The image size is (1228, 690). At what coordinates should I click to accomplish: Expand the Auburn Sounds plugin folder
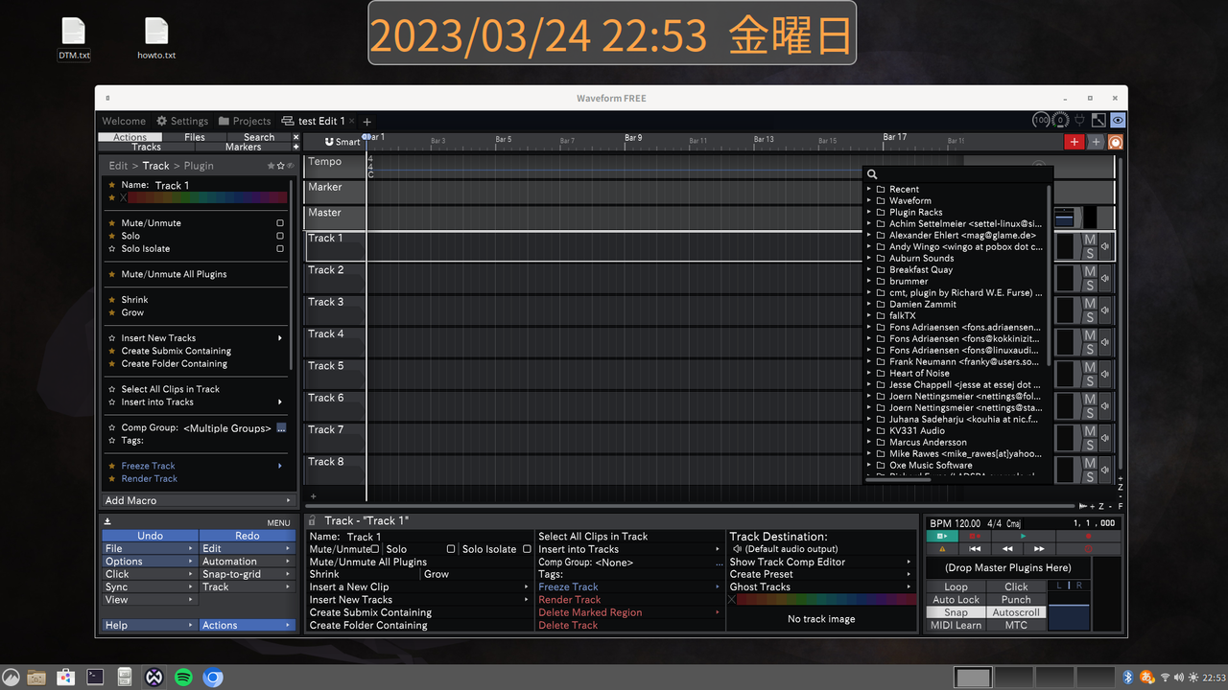(x=868, y=258)
